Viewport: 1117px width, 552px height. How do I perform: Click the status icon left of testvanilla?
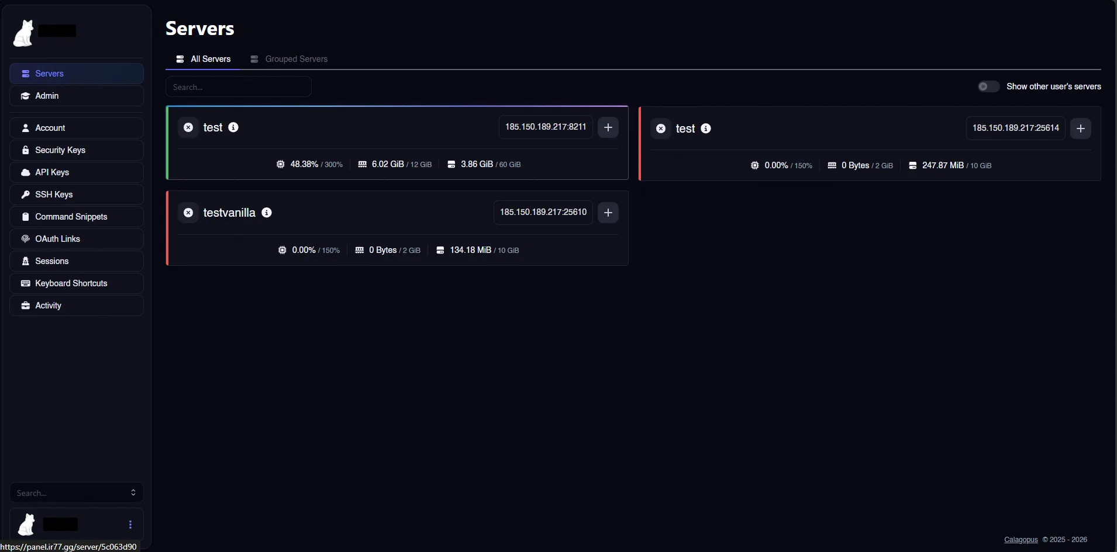(188, 213)
